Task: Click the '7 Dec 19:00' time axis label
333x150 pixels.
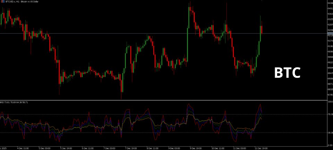Action: [x=131, y=148]
